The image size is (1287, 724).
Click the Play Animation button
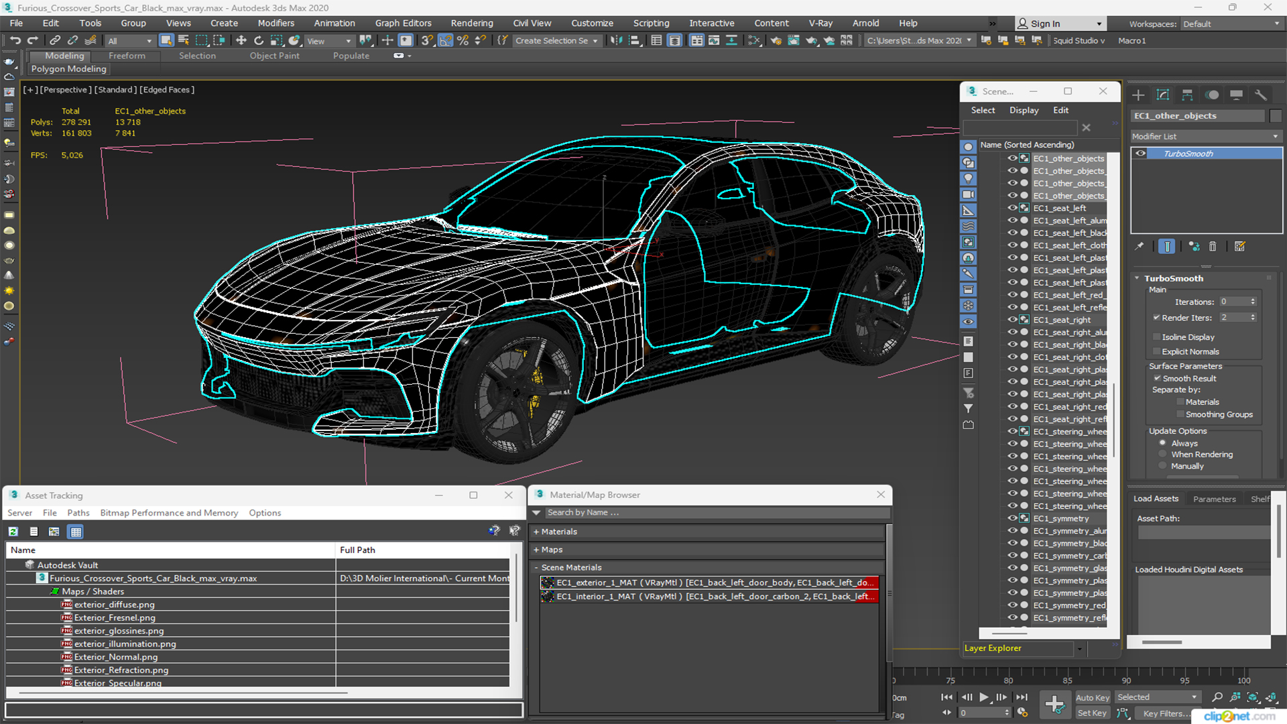(983, 697)
